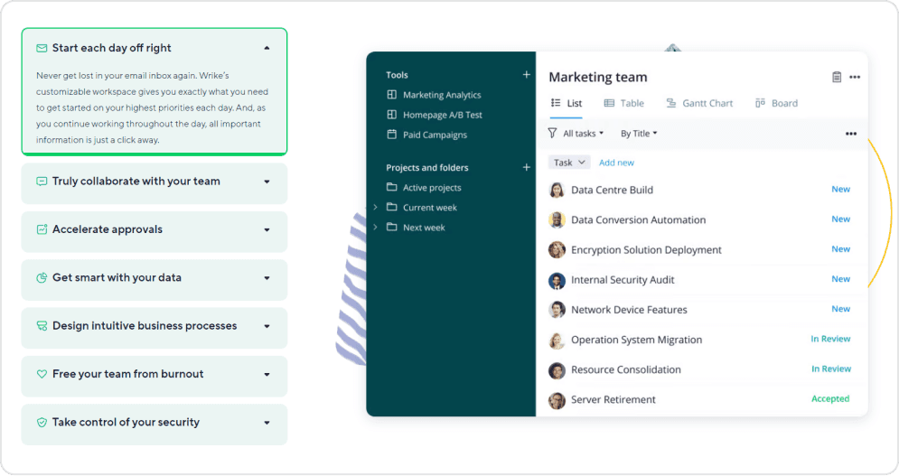Open the three-dot menu next to Marketing team

855,78
